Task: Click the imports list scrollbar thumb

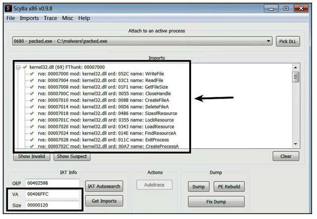Action: 295,77
